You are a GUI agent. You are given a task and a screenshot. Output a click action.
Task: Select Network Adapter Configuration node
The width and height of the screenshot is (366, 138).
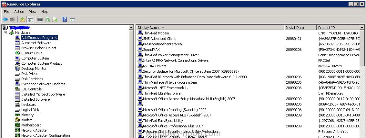(46, 135)
